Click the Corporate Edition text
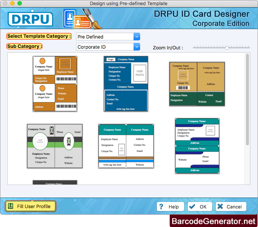Image resolution: width=258 pixels, height=227 pixels. (x=221, y=24)
